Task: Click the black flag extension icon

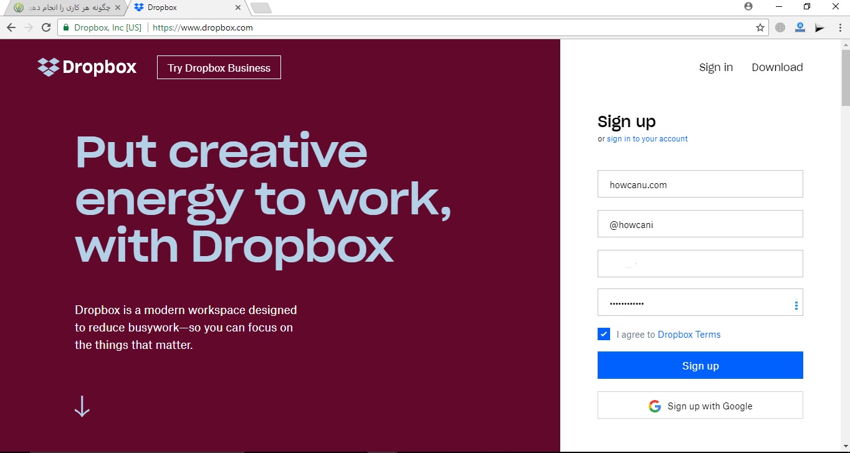Action: click(x=819, y=27)
